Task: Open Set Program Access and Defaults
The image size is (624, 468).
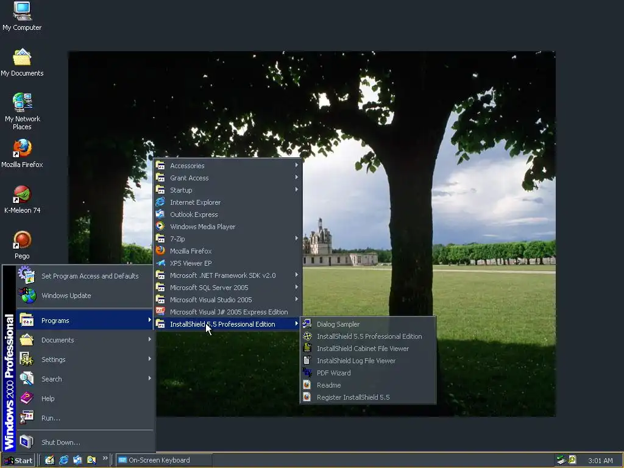Action: (x=85, y=276)
